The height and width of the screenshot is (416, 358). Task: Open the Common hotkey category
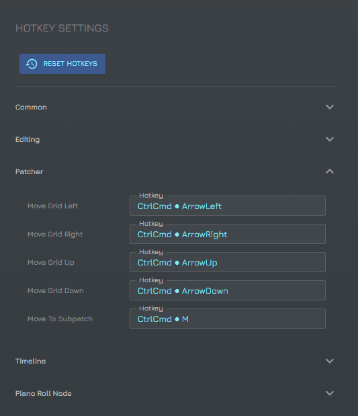click(x=177, y=107)
